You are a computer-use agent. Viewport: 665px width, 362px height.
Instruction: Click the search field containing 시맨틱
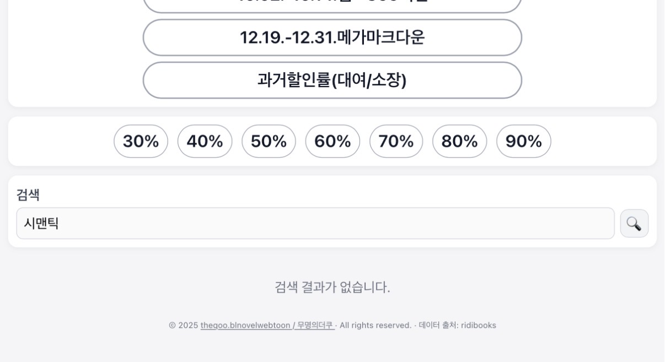coord(315,224)
